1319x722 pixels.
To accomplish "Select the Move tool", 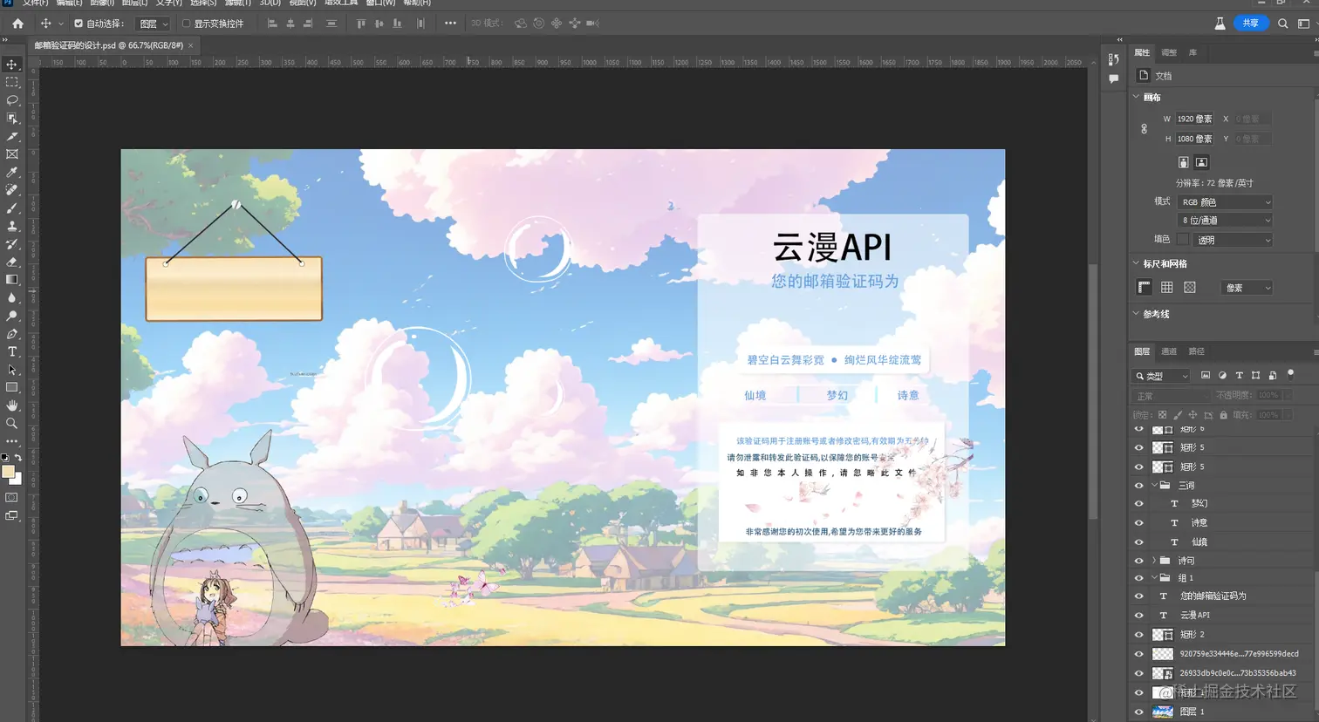I will pyautogui.click(x=12, y=65).
